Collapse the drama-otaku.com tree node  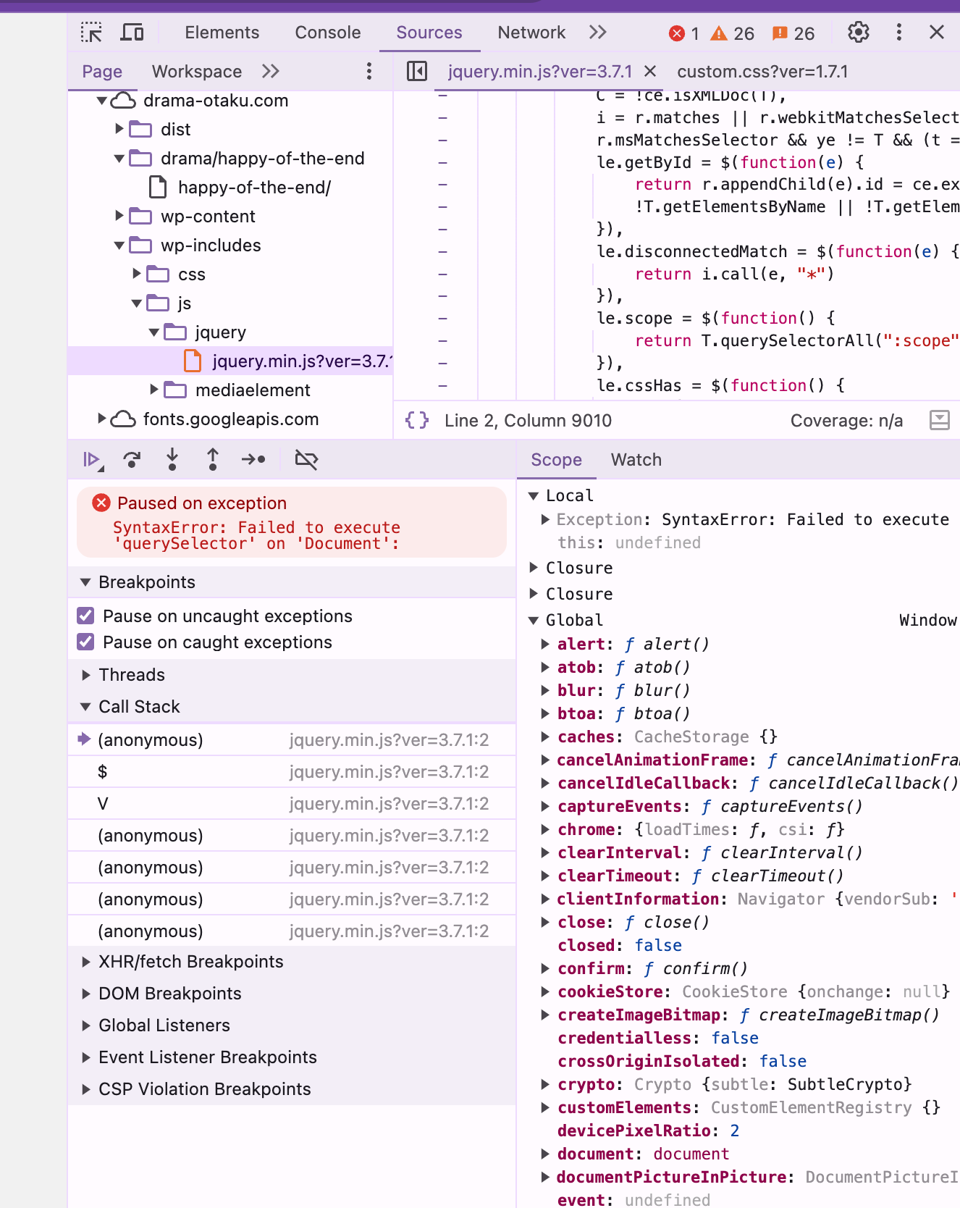[102, 101]
